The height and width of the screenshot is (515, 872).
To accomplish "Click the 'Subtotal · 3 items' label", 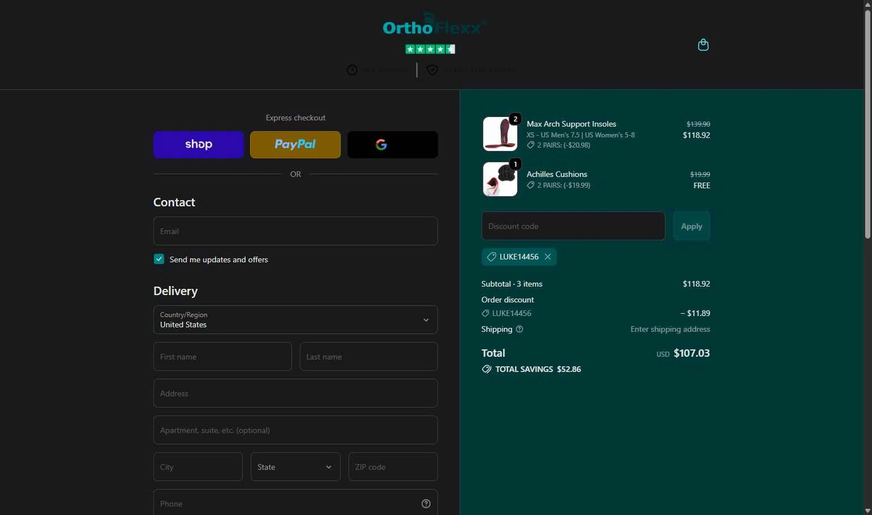I will pos(512,284).
